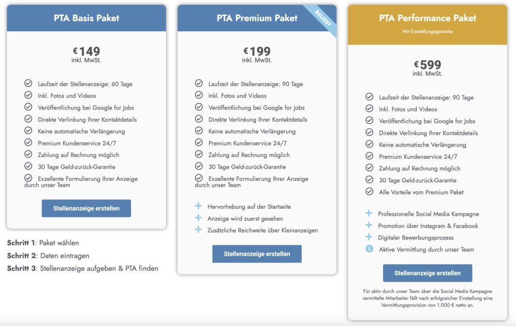Click Premium checkmark beside Veröffentlichung bei Google for Jobs
The image size is (516, 326).
tap(199, 107)
